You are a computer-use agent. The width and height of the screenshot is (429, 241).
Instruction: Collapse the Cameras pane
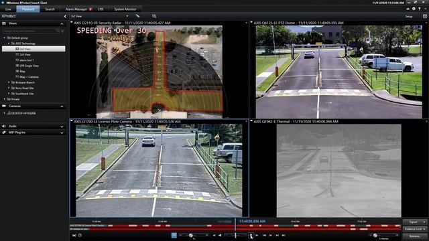point(62,106)
